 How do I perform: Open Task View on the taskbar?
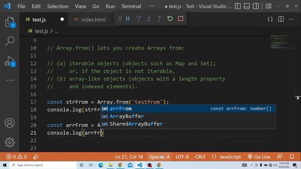(91, 165)
